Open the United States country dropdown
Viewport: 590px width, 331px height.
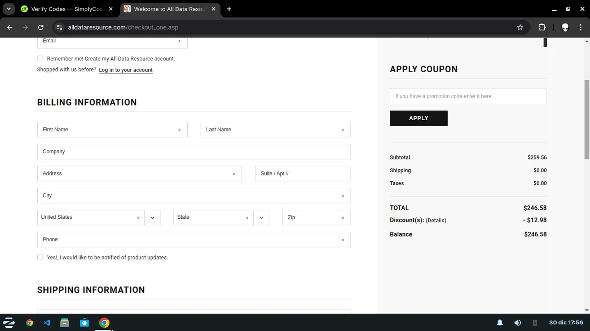99,218
